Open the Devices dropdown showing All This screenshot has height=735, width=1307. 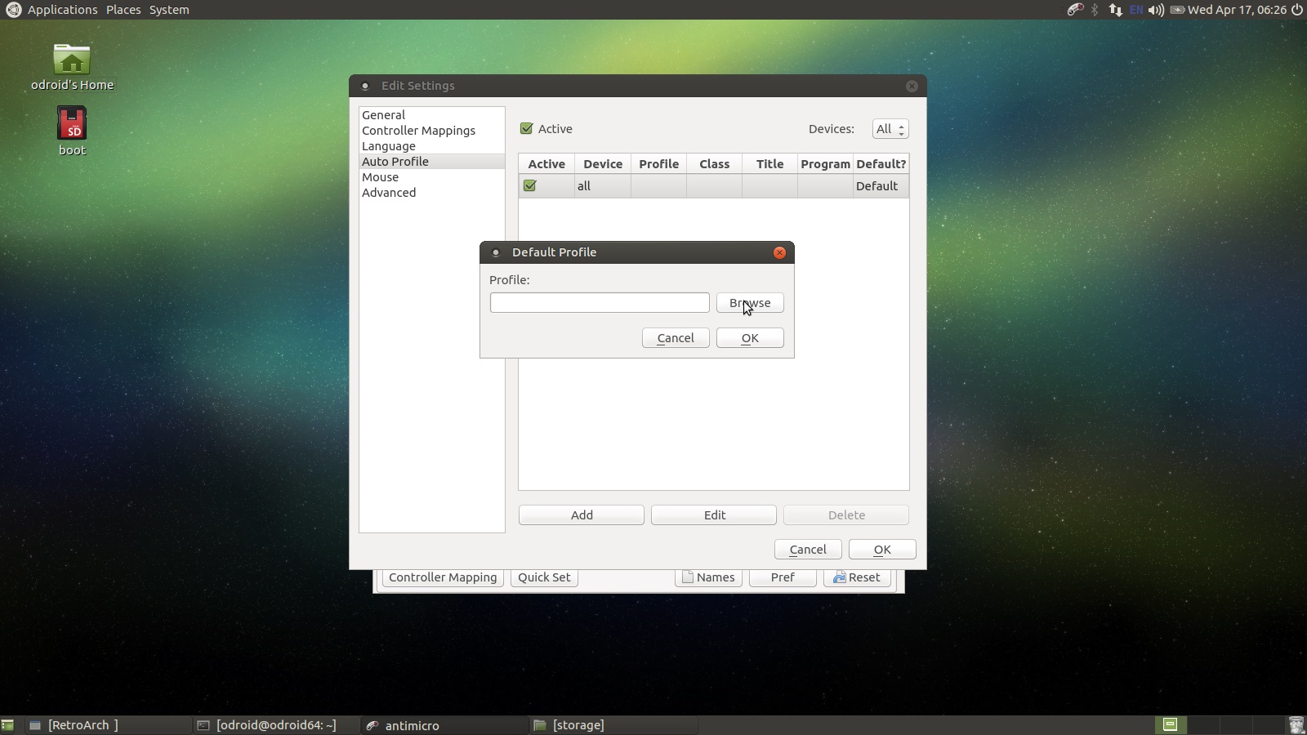point(890,129)
